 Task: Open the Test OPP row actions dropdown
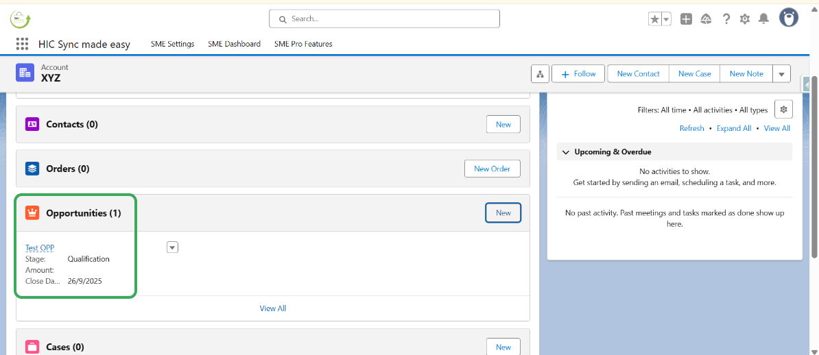(172, 247)
